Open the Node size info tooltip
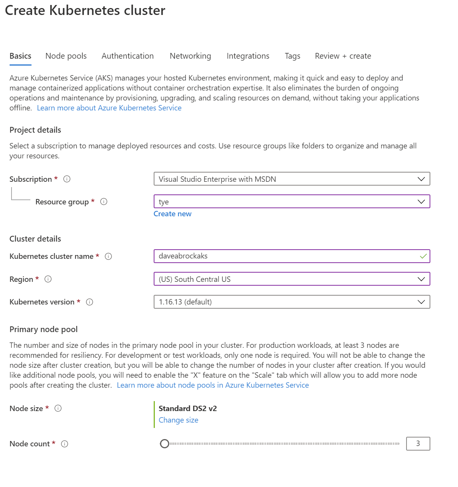The image size is (458, 487). click(x=58, y=408)
